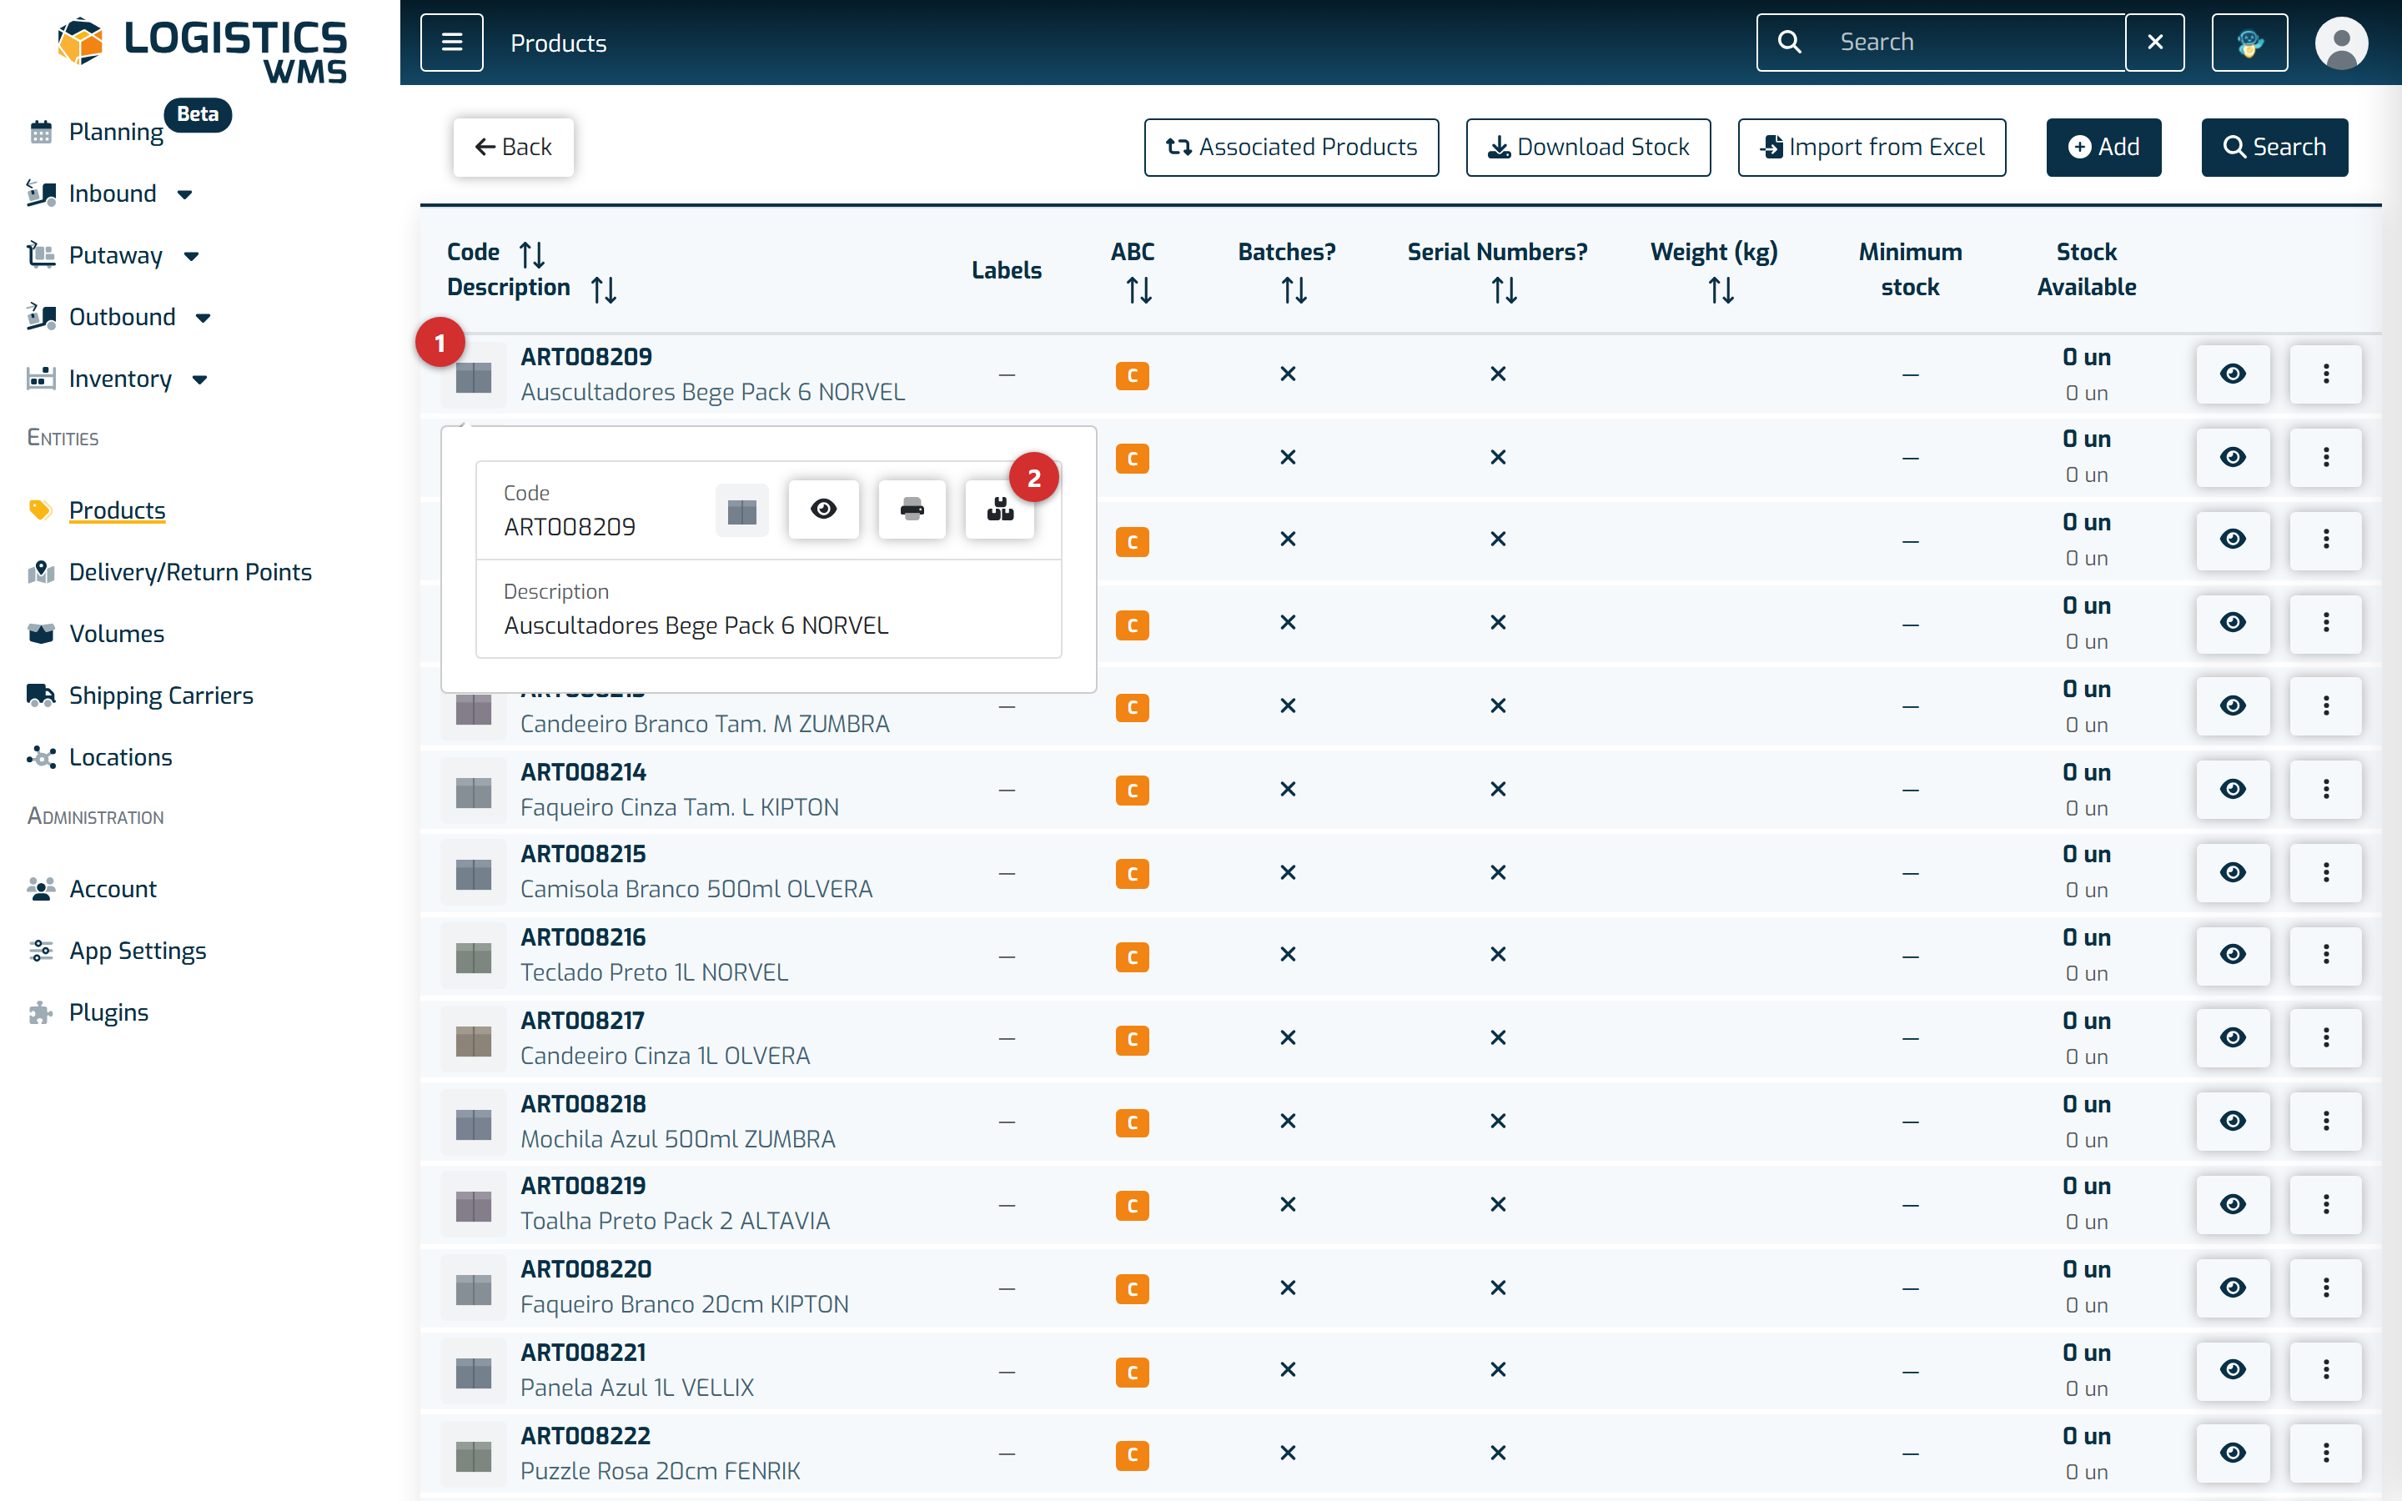View ART008209 details with eye button
This screenshot has width=2402, height=1501.
(x=2232, y=374)
